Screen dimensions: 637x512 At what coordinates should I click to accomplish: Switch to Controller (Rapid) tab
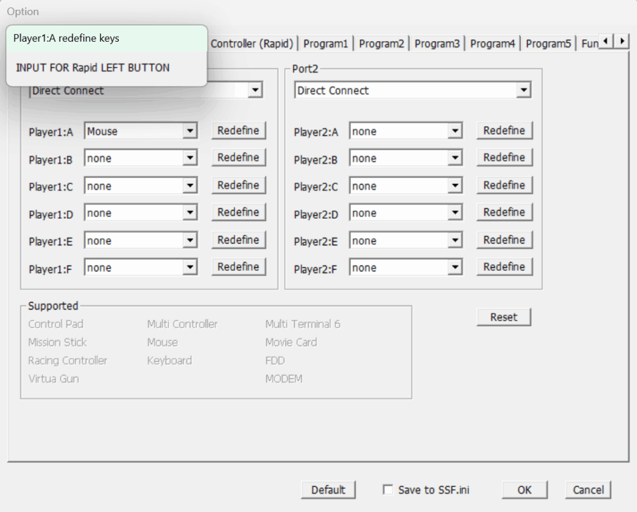click(251, 43)
